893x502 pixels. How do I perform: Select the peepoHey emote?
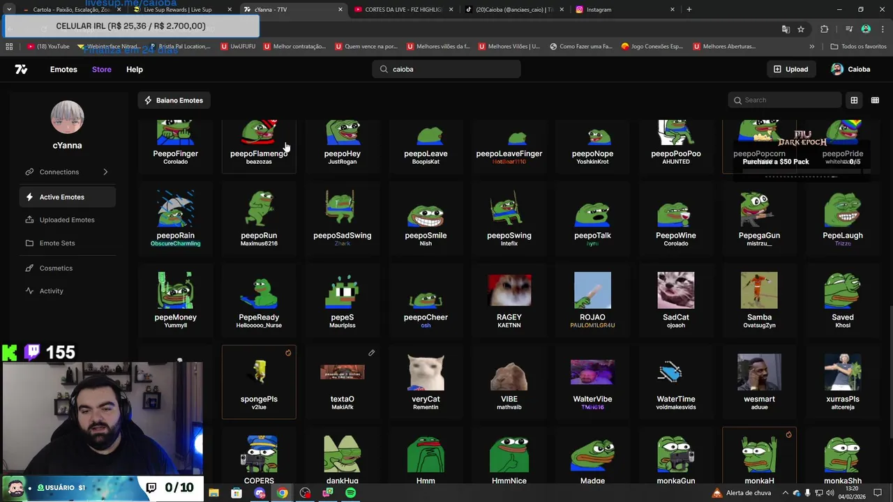click(x=343, y=145)
